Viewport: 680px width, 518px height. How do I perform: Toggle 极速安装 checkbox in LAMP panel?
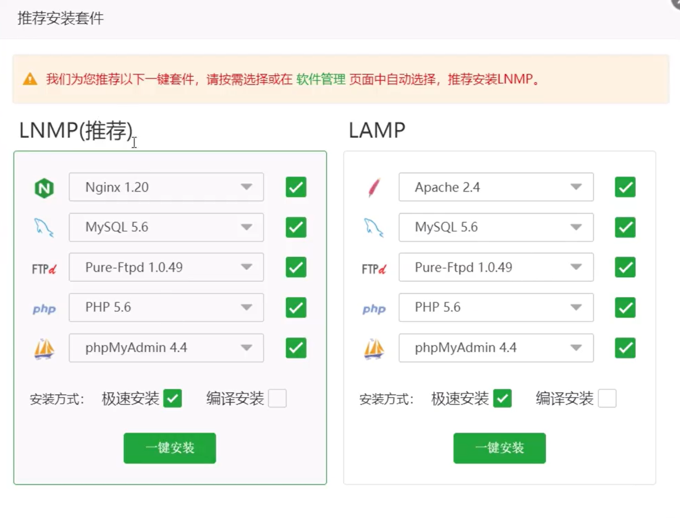502,399
